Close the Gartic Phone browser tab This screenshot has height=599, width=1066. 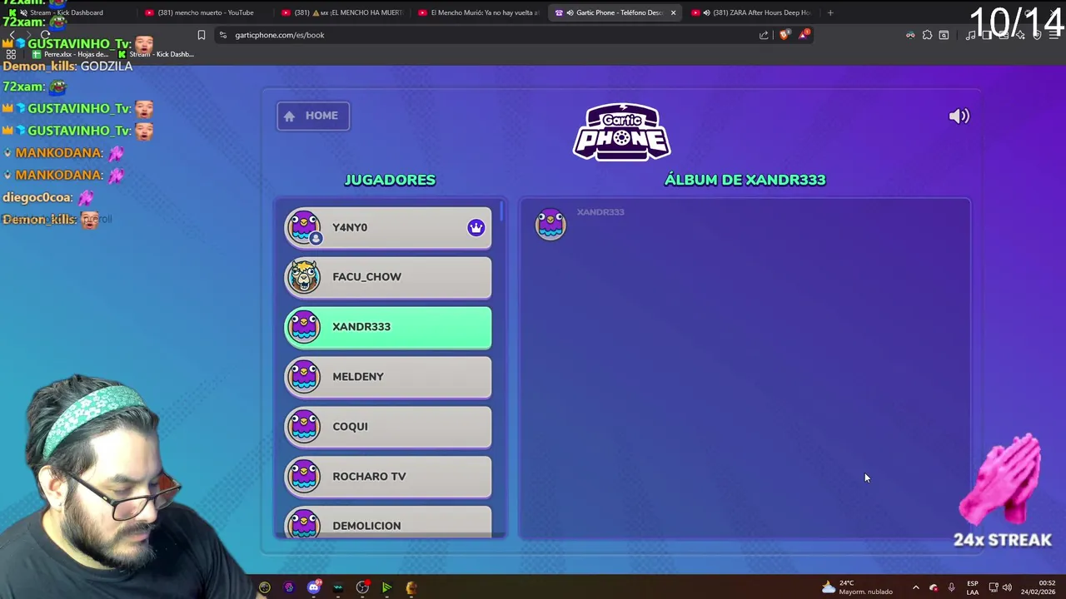[673, 12]
